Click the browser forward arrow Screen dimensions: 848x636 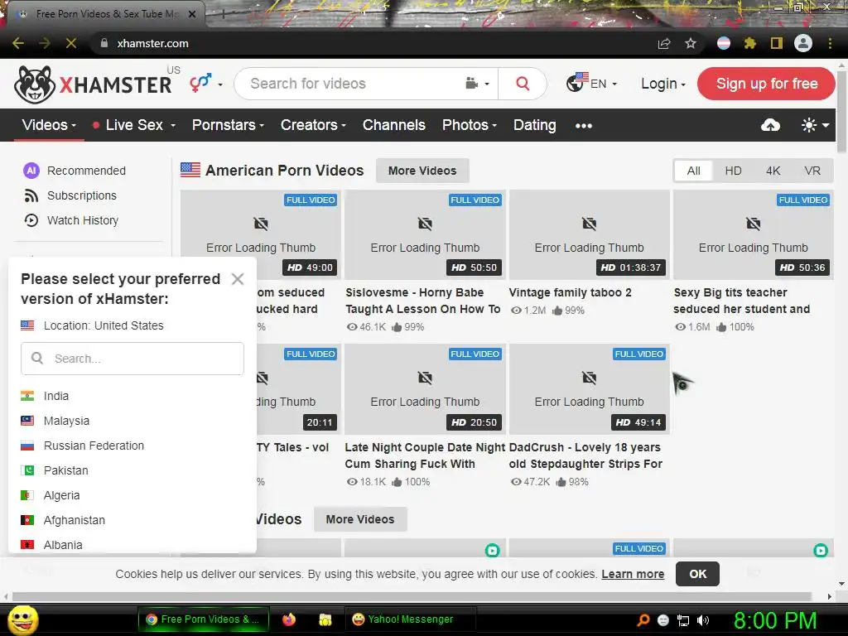pyautogui.click(x=45, y=43)
